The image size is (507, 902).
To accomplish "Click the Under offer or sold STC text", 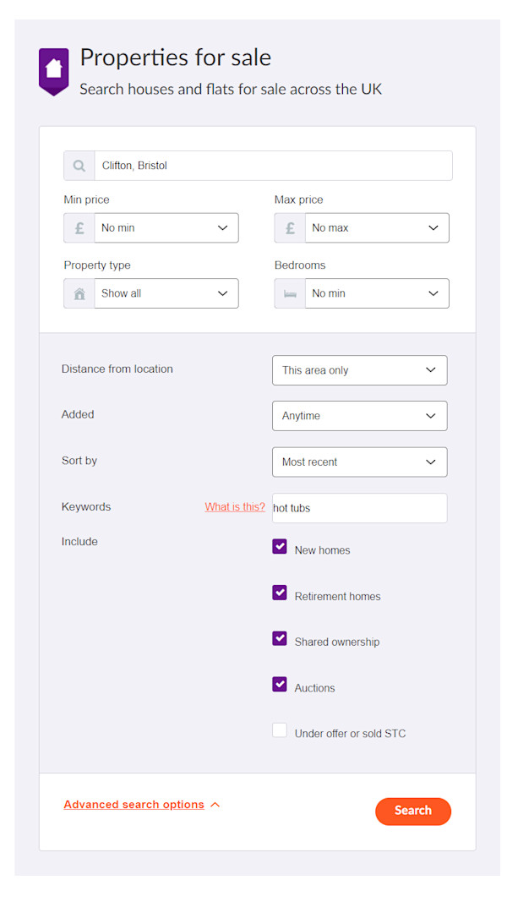I will click(x=350, y=734).
